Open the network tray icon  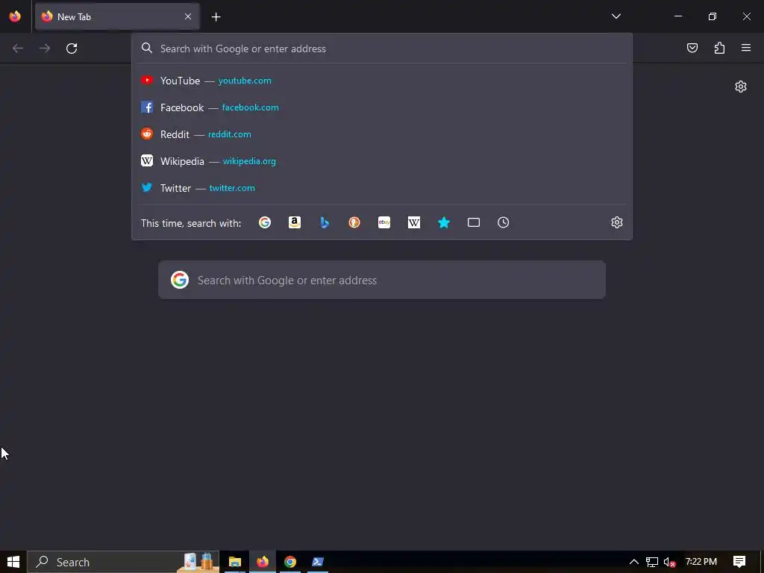click(x=652, y=563)
